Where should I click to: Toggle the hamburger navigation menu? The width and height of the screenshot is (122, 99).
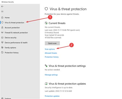2,11
